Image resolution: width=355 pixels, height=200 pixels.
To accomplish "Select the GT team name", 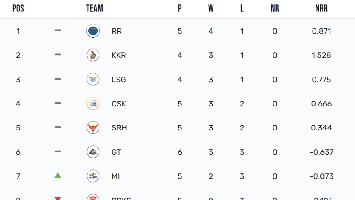I will click(x=116, y=152).
